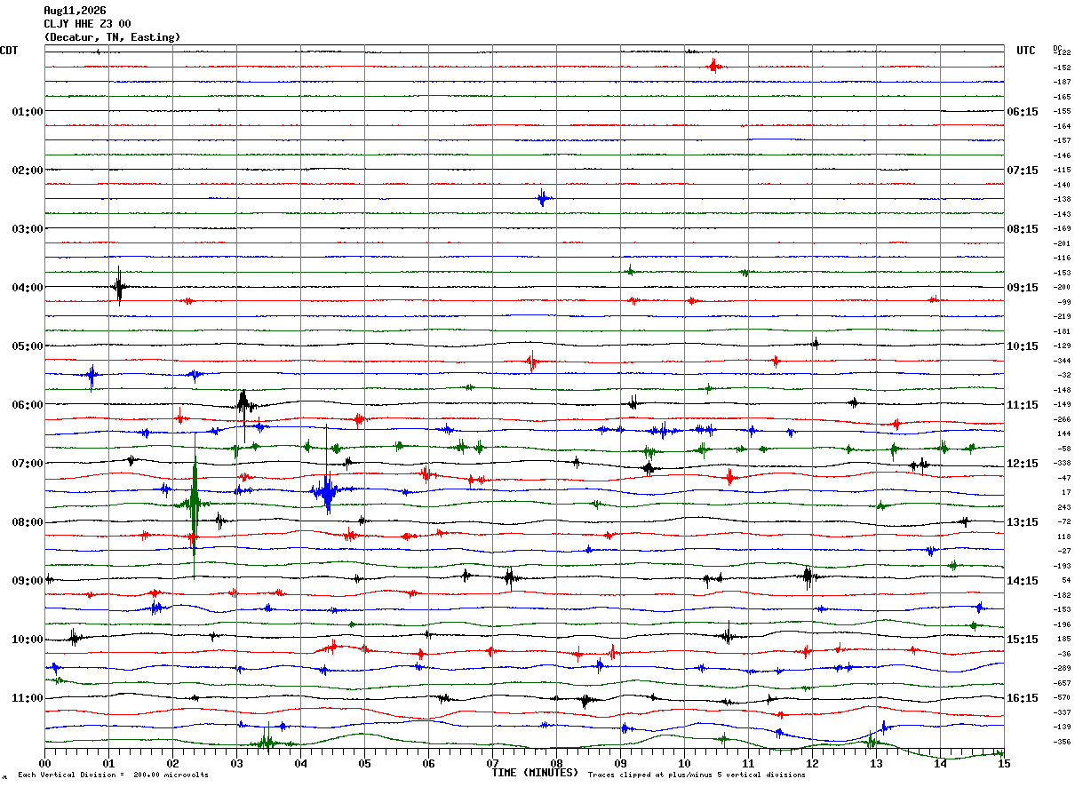
Task: Click the large green seismic spike on 07:45 trace
Action: [194, 506]
